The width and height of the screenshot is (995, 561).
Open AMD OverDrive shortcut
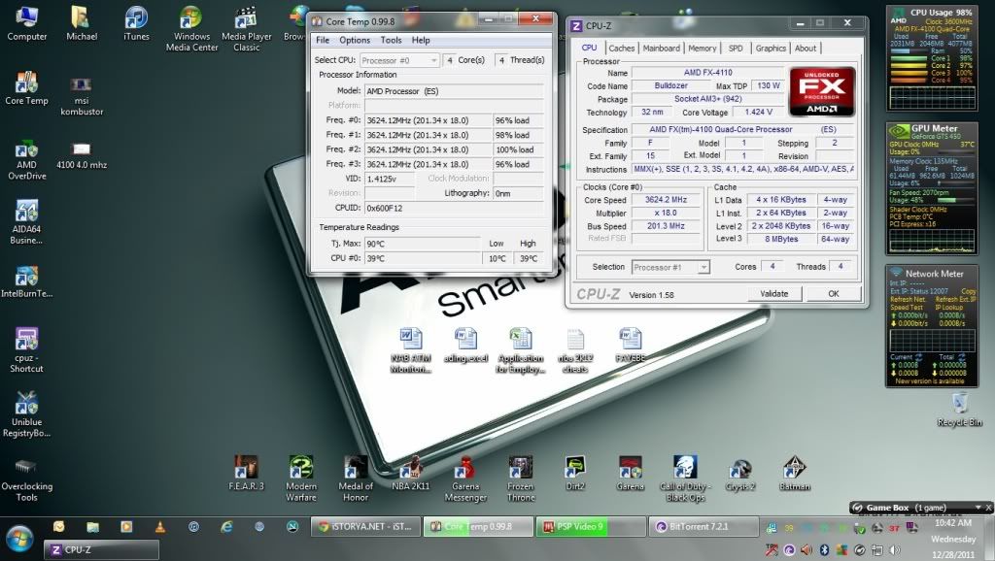[x=26, y=161]
